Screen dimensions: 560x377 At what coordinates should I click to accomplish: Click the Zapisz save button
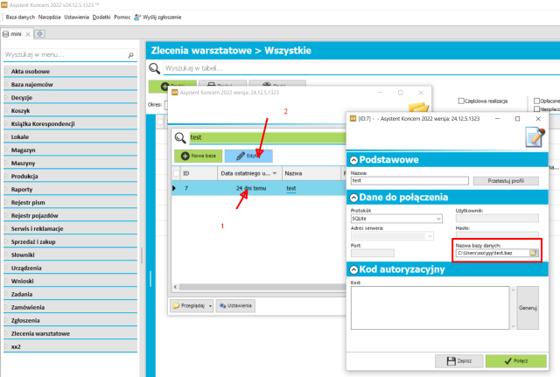[458, 361]
